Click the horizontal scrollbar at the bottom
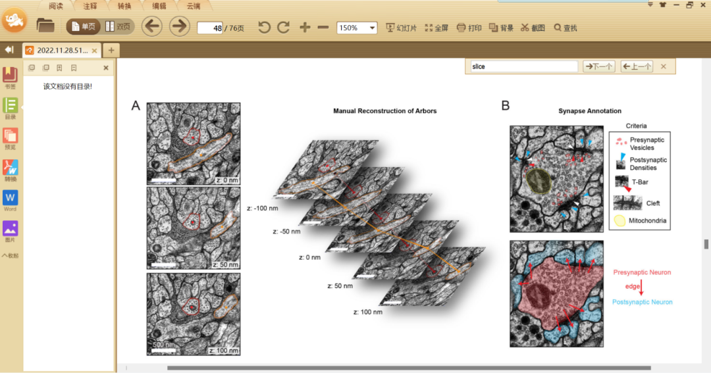Viewport: 711px width, 373px height. coord(409,368)
